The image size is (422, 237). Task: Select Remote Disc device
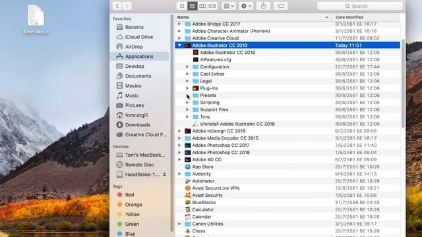click(x=139, y=165)
